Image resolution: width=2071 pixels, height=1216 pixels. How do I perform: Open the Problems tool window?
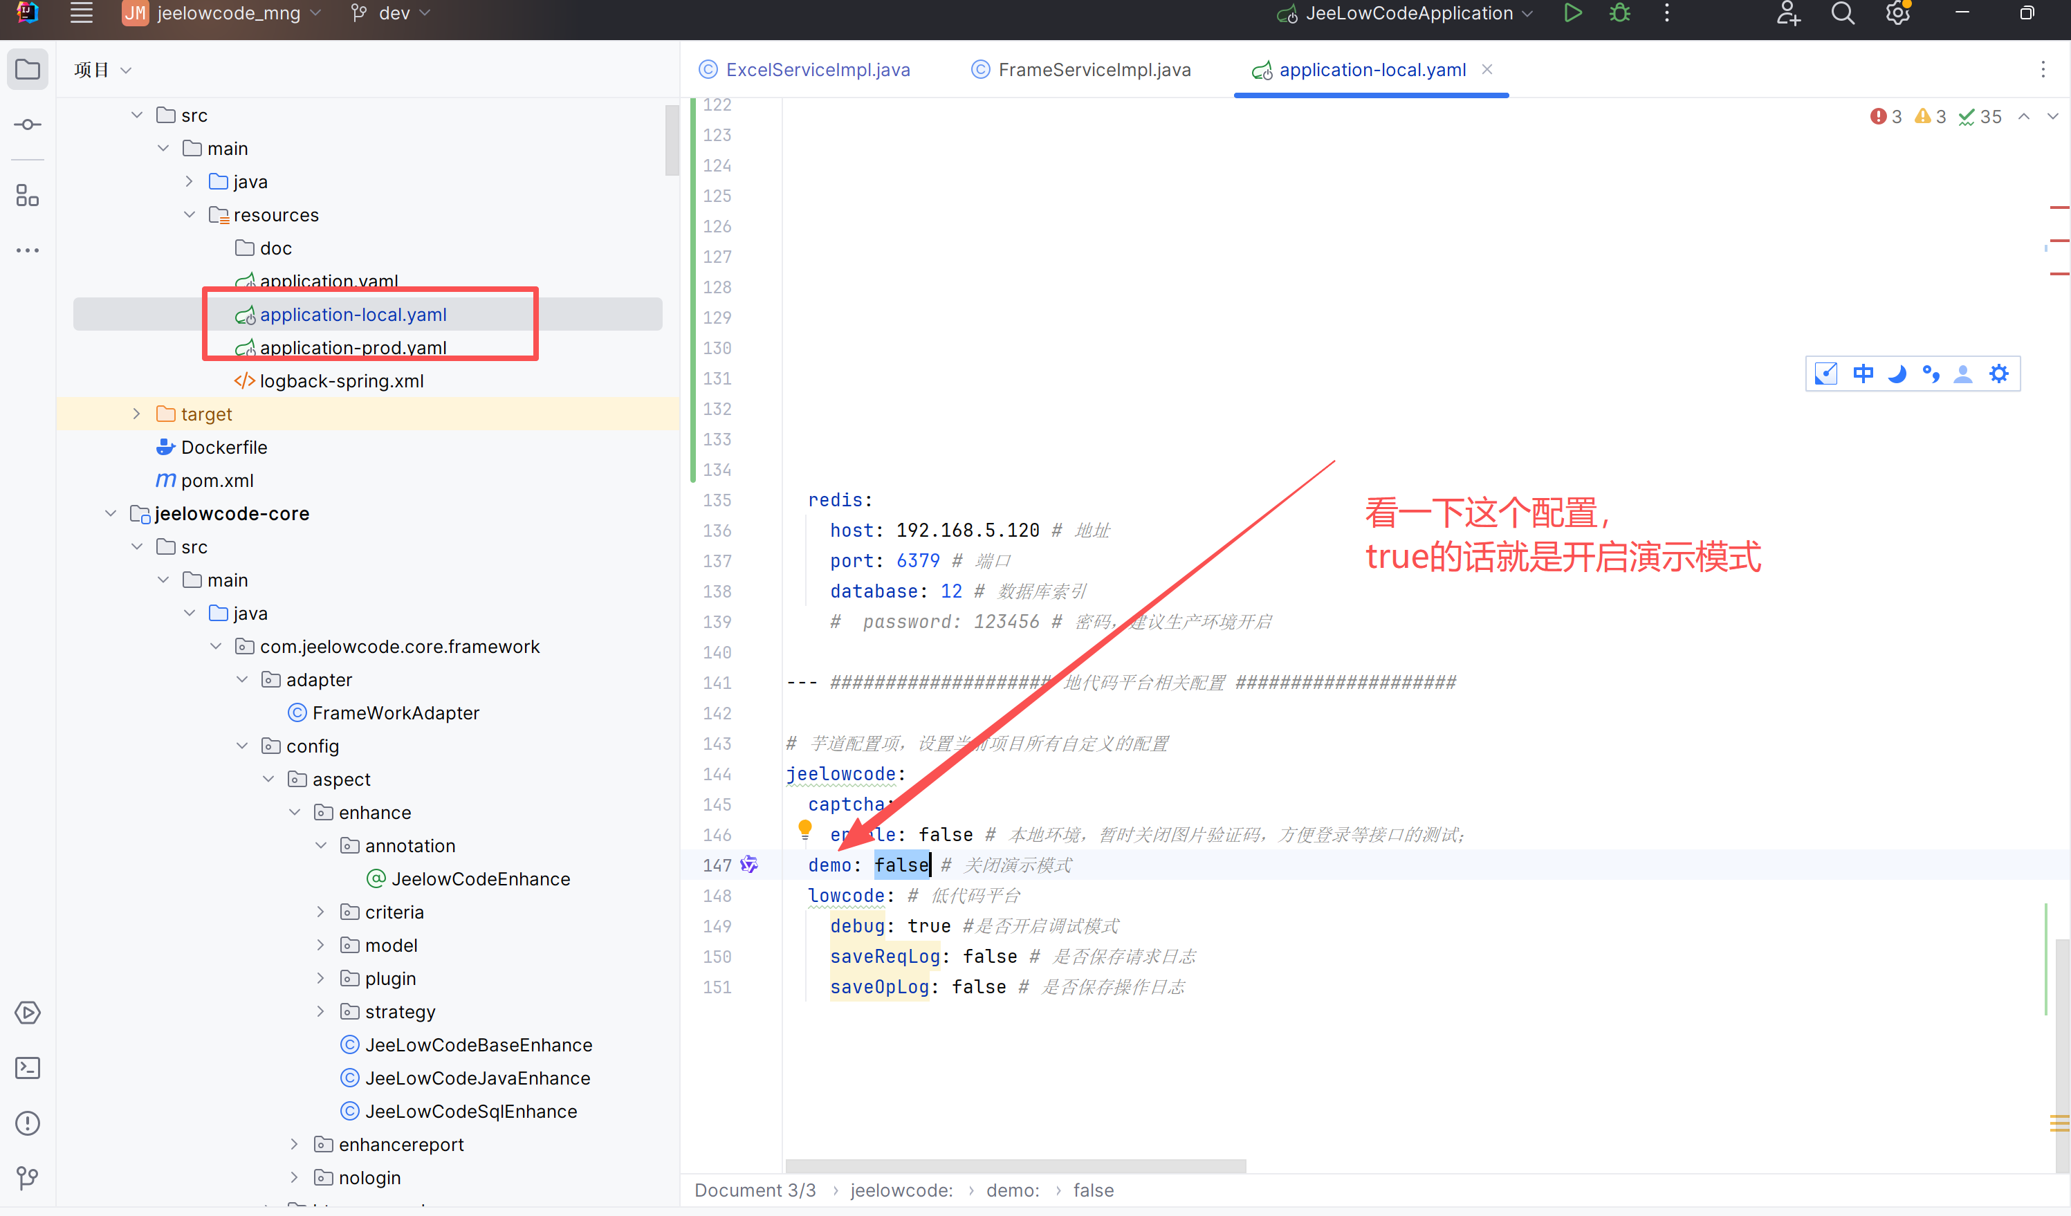[27, 1123]
